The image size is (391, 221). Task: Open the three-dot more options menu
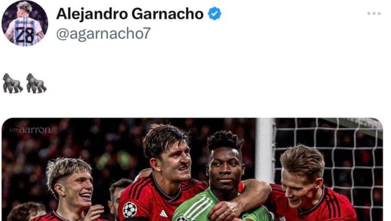(374, 14)
